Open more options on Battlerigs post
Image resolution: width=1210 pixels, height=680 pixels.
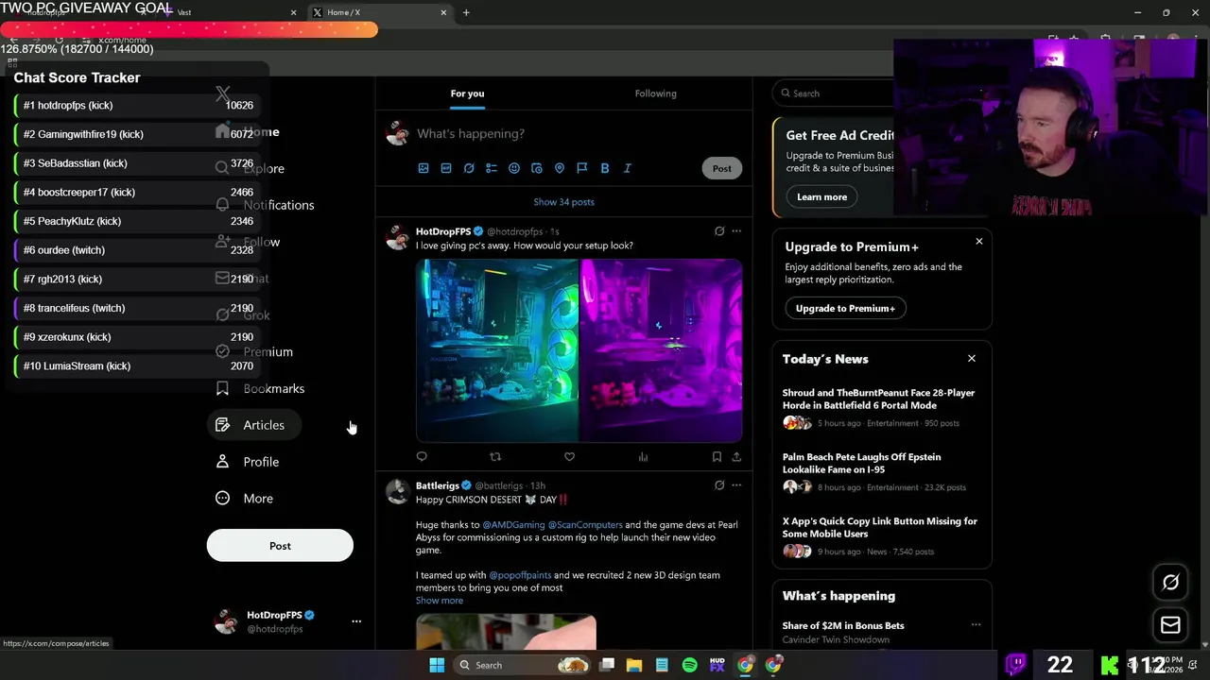736,485
